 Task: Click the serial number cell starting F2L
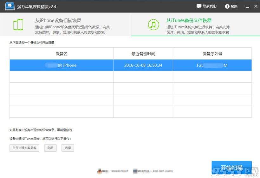coord(212,65)
